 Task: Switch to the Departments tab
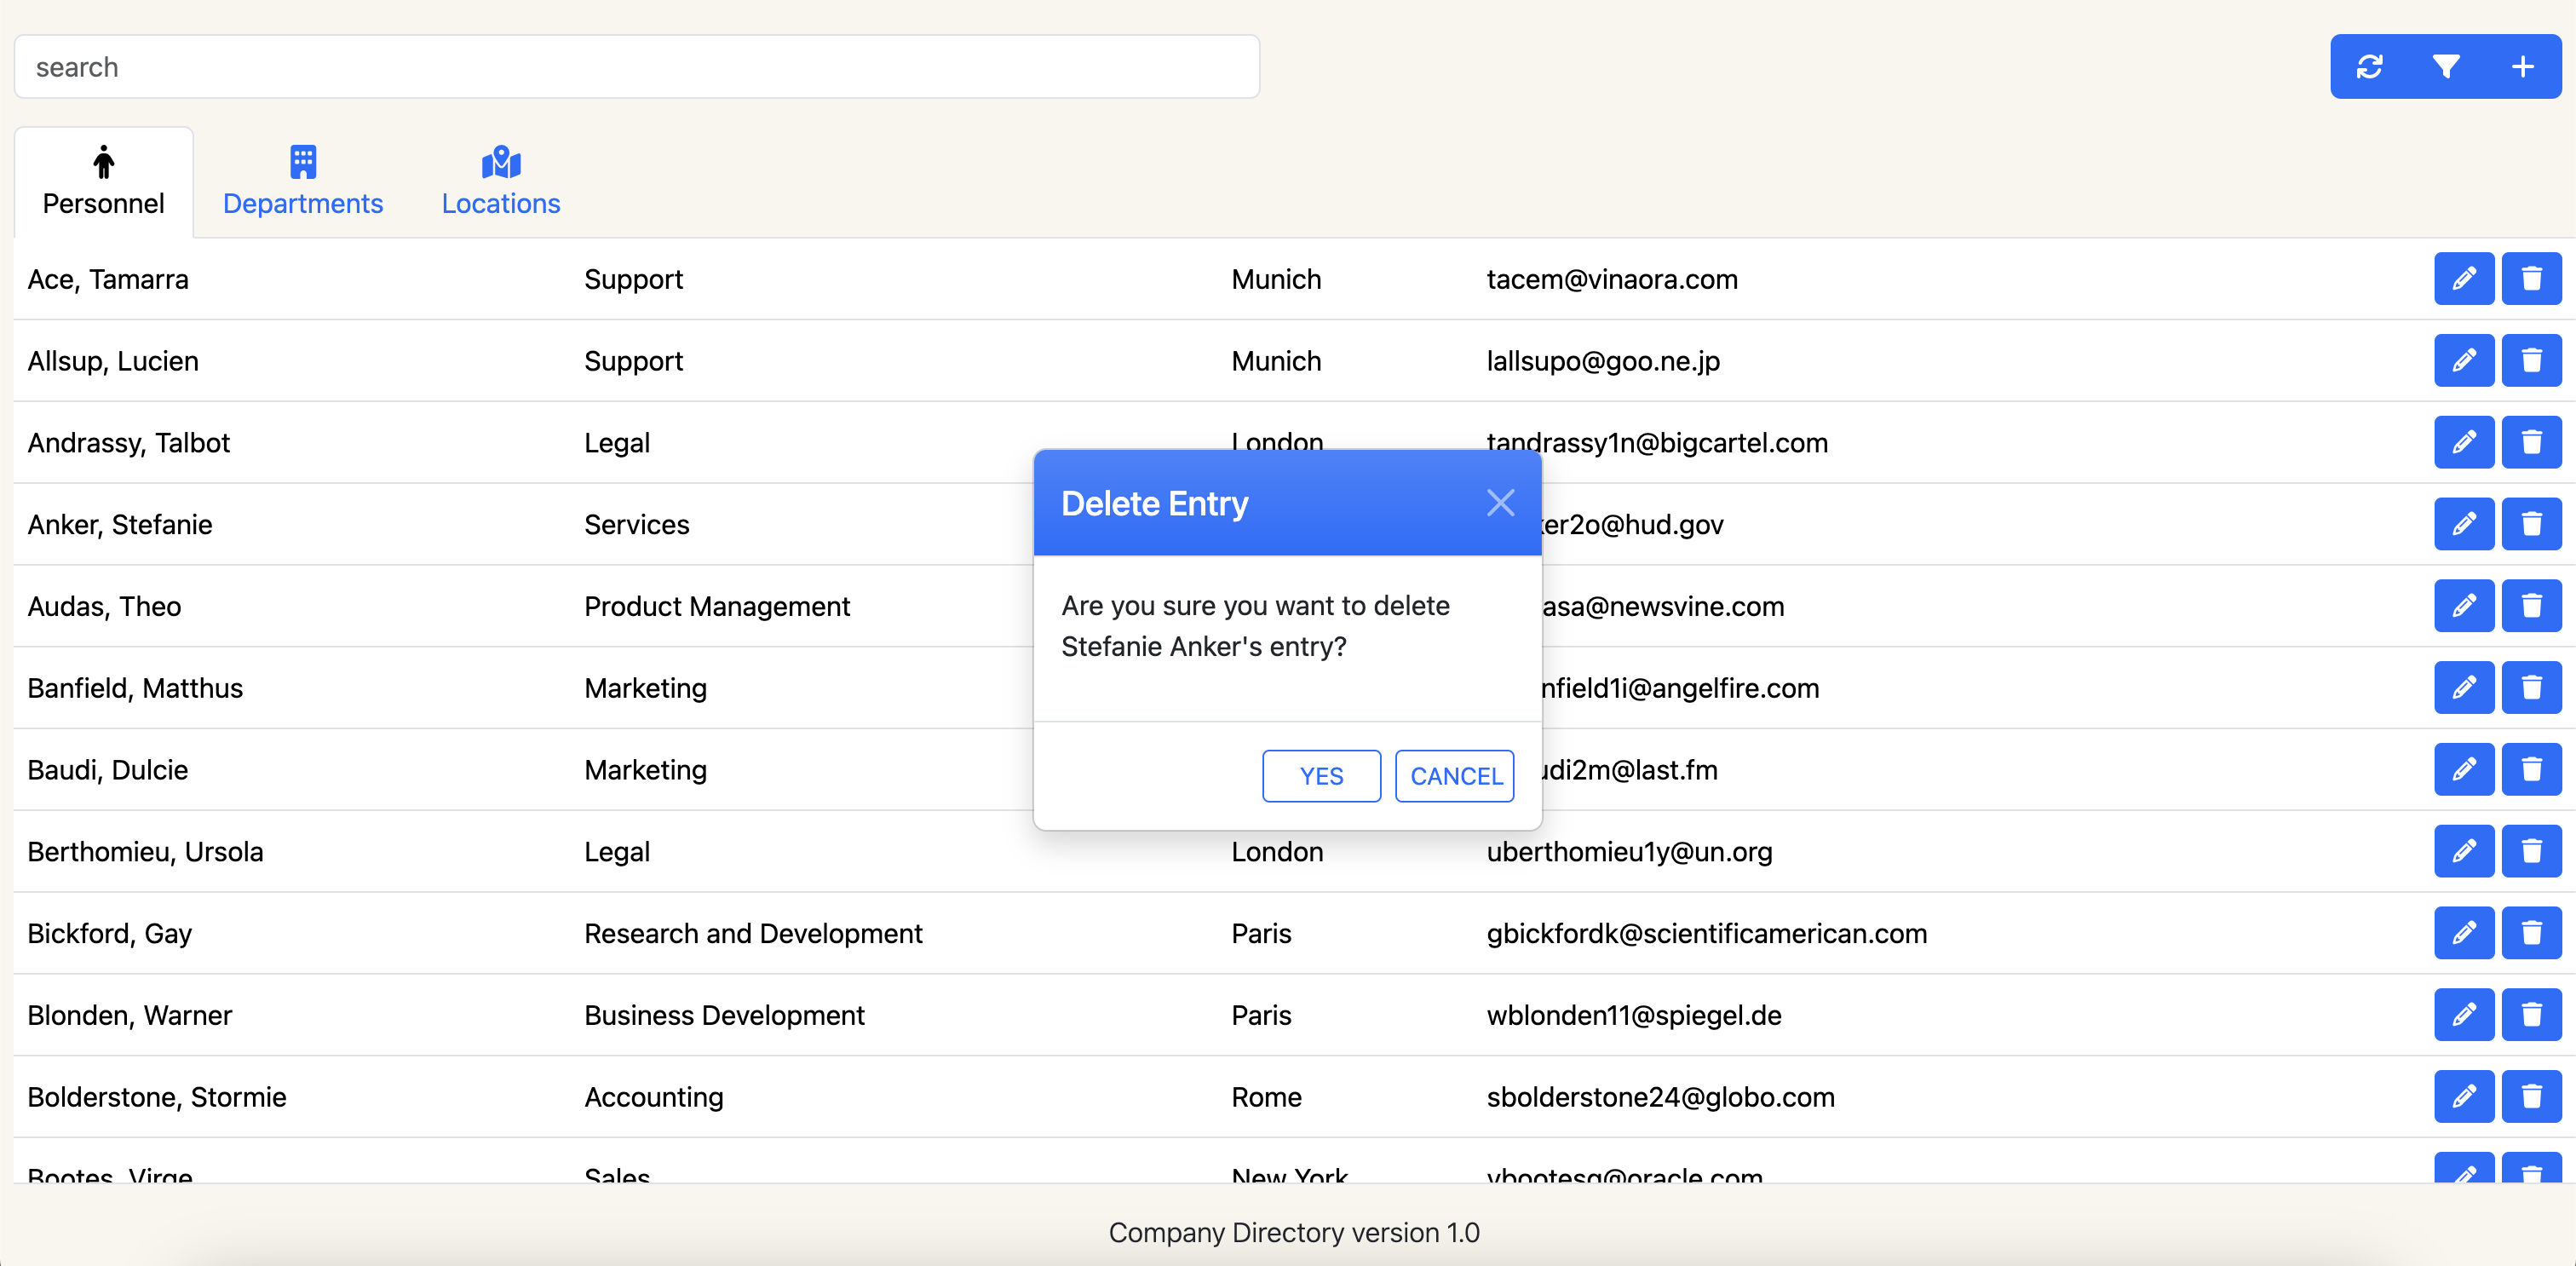(x=303, y=182)
